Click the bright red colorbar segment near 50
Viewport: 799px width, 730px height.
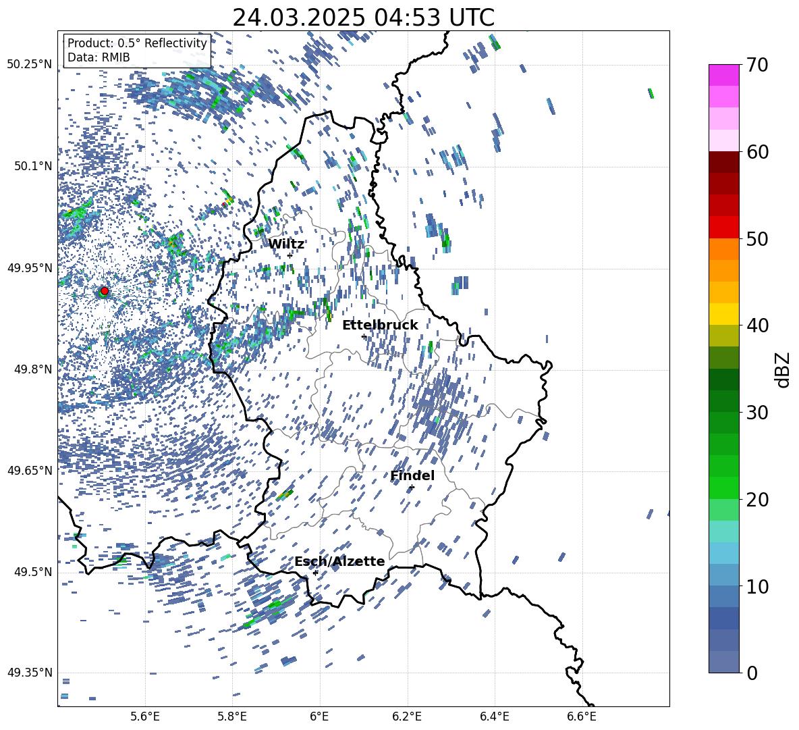(x=723, y=228)
